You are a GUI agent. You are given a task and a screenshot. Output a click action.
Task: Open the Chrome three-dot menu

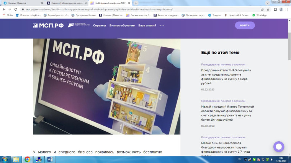pyautogui.click(x=287, y=10)
